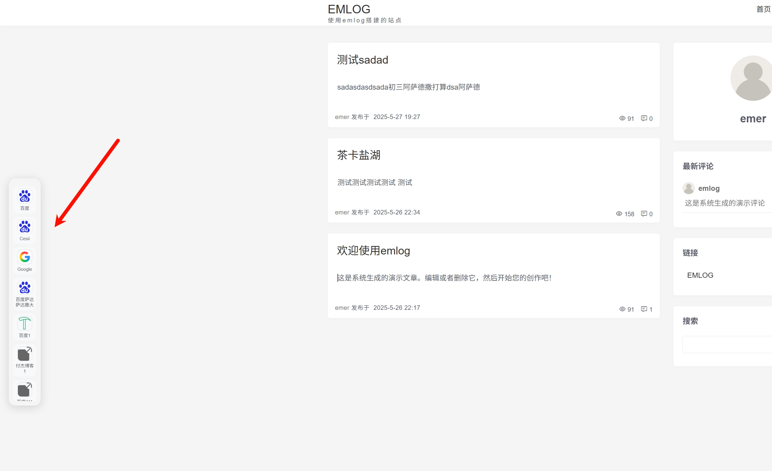Click the 付杰博客1 external link icon
Viewport: 772px width, 471px height.
coord(25,354)
